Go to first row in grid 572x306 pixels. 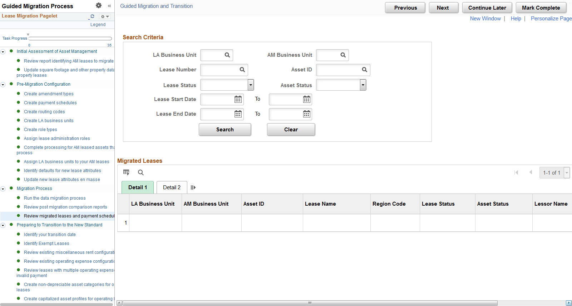pyautogui.click(x=516, y=172)
